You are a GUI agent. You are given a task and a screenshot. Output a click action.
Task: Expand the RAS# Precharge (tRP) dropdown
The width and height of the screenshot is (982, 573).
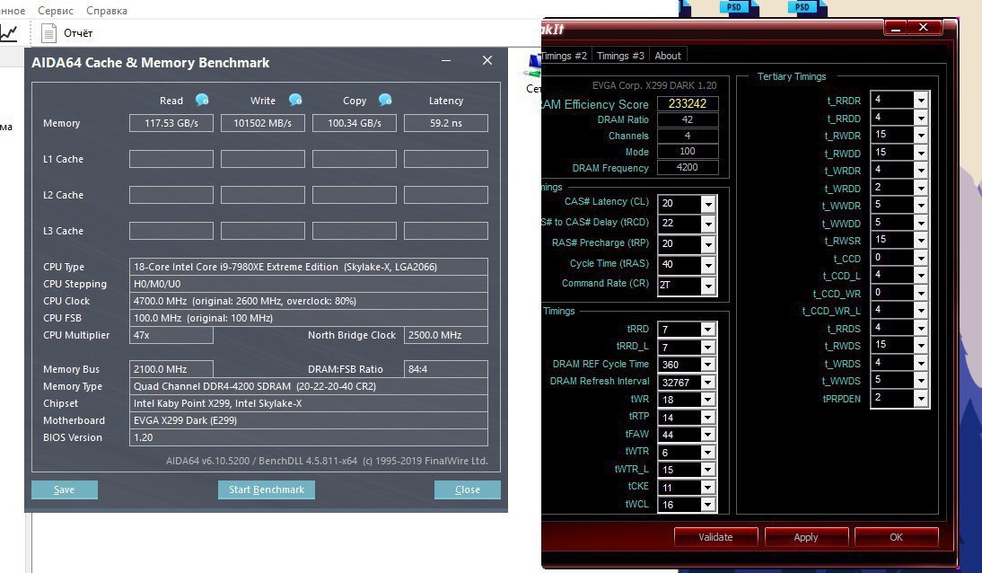[707, 244]
